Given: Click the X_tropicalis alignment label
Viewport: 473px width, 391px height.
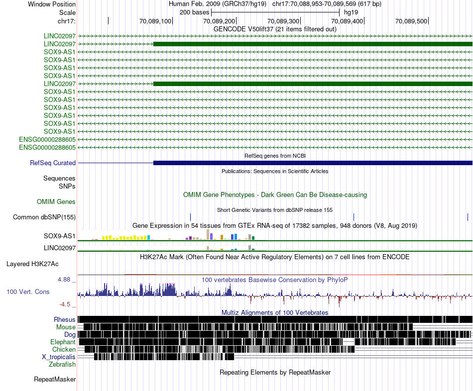Looking at the screenshot, I should (x=59, y=357).
